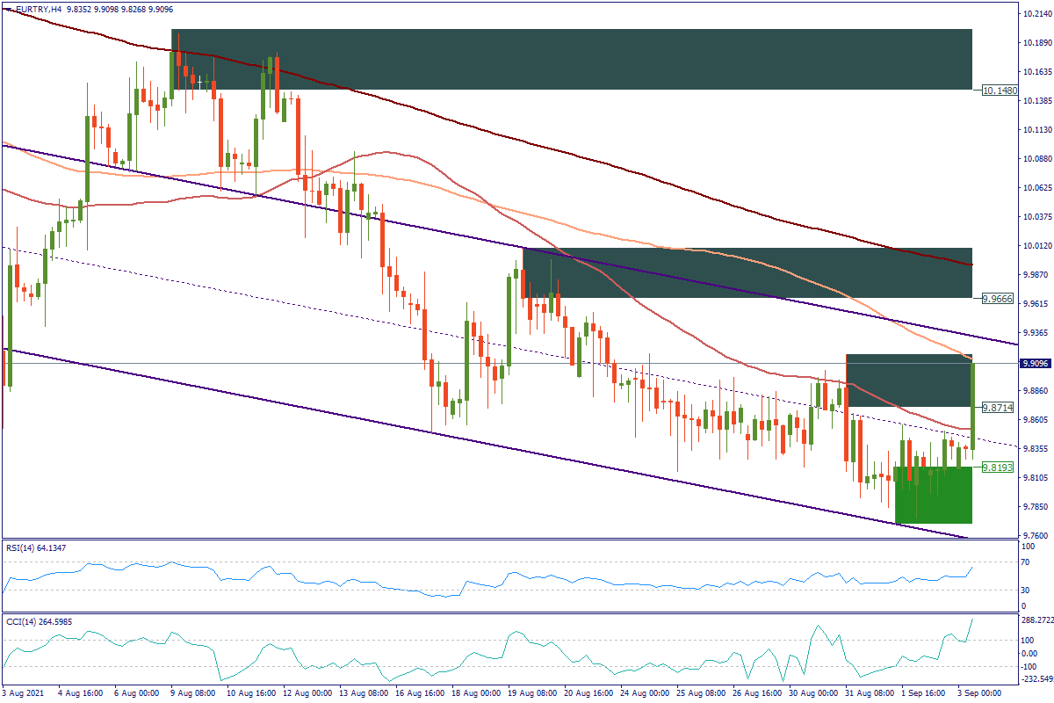Click the 9.8714 level price tag

tap(998, 408)
